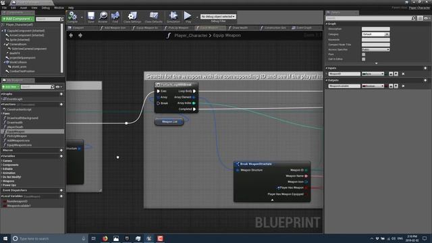Add a new local variable with the plus
The height and width of the screenshot is (243, 432).
click(x=61, y=196)
